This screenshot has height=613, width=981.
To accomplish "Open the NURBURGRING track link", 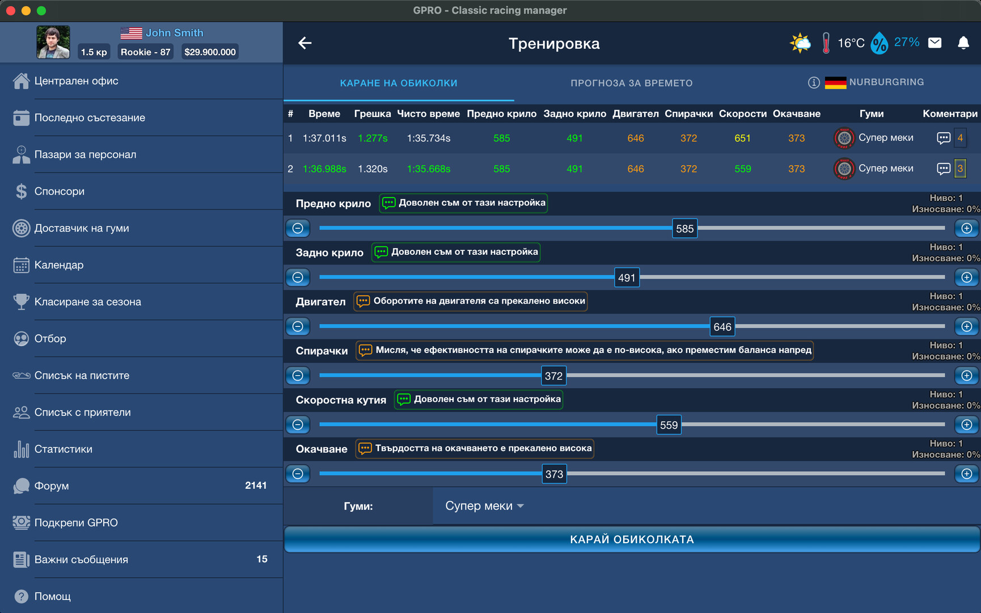I will 886,82.
